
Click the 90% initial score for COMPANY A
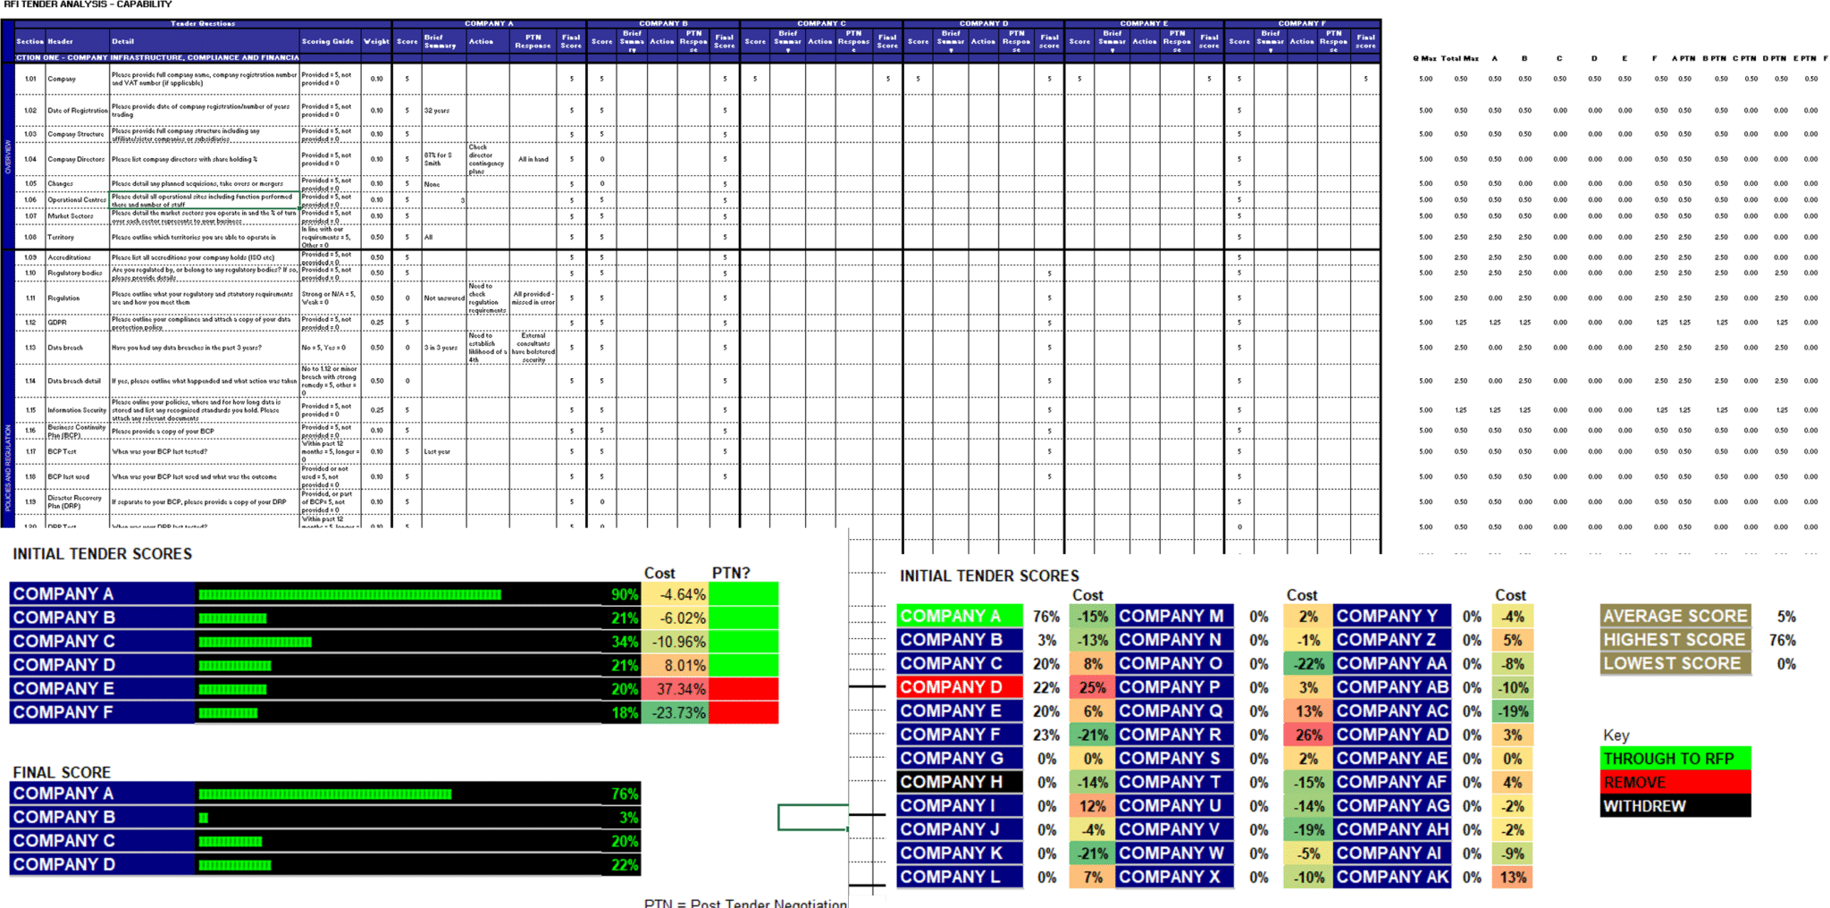624,594
